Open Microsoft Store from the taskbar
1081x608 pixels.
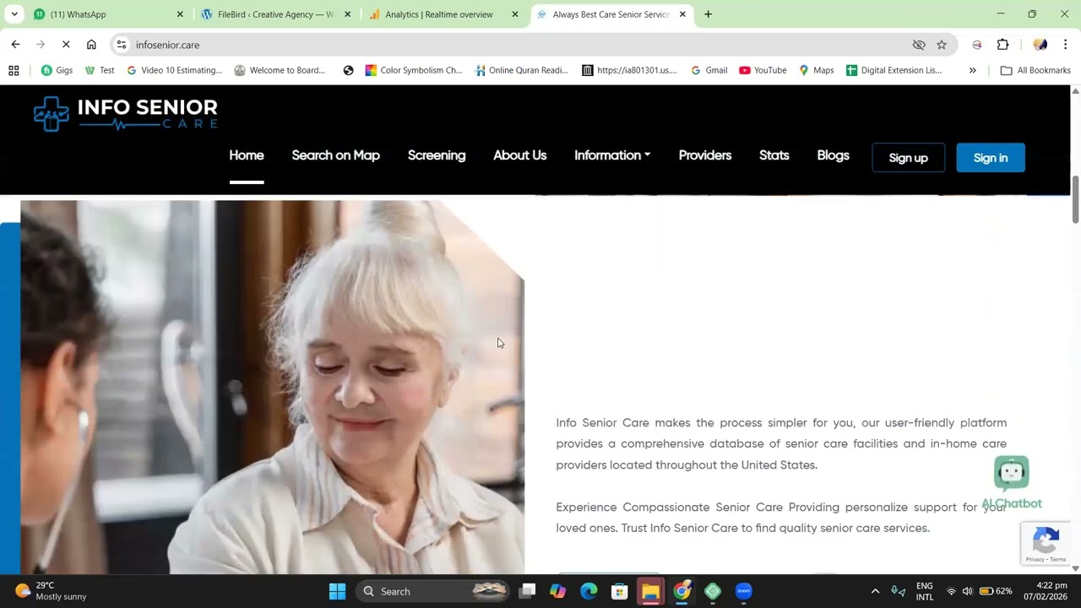coord(619,591)
